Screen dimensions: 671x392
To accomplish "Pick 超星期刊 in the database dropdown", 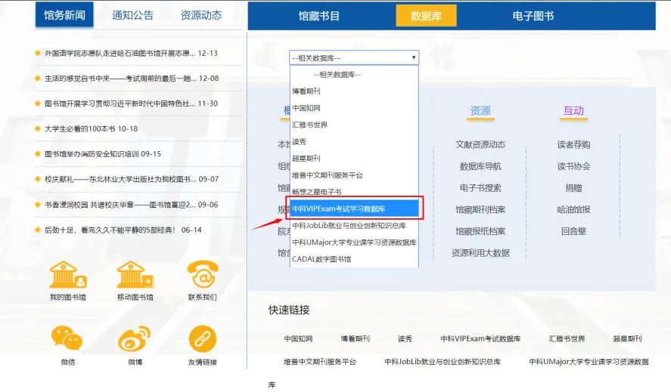I will click(x=306, y=158).
